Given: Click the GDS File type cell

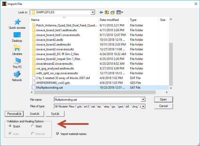Looking at the screenshot, I should point(135,83).
